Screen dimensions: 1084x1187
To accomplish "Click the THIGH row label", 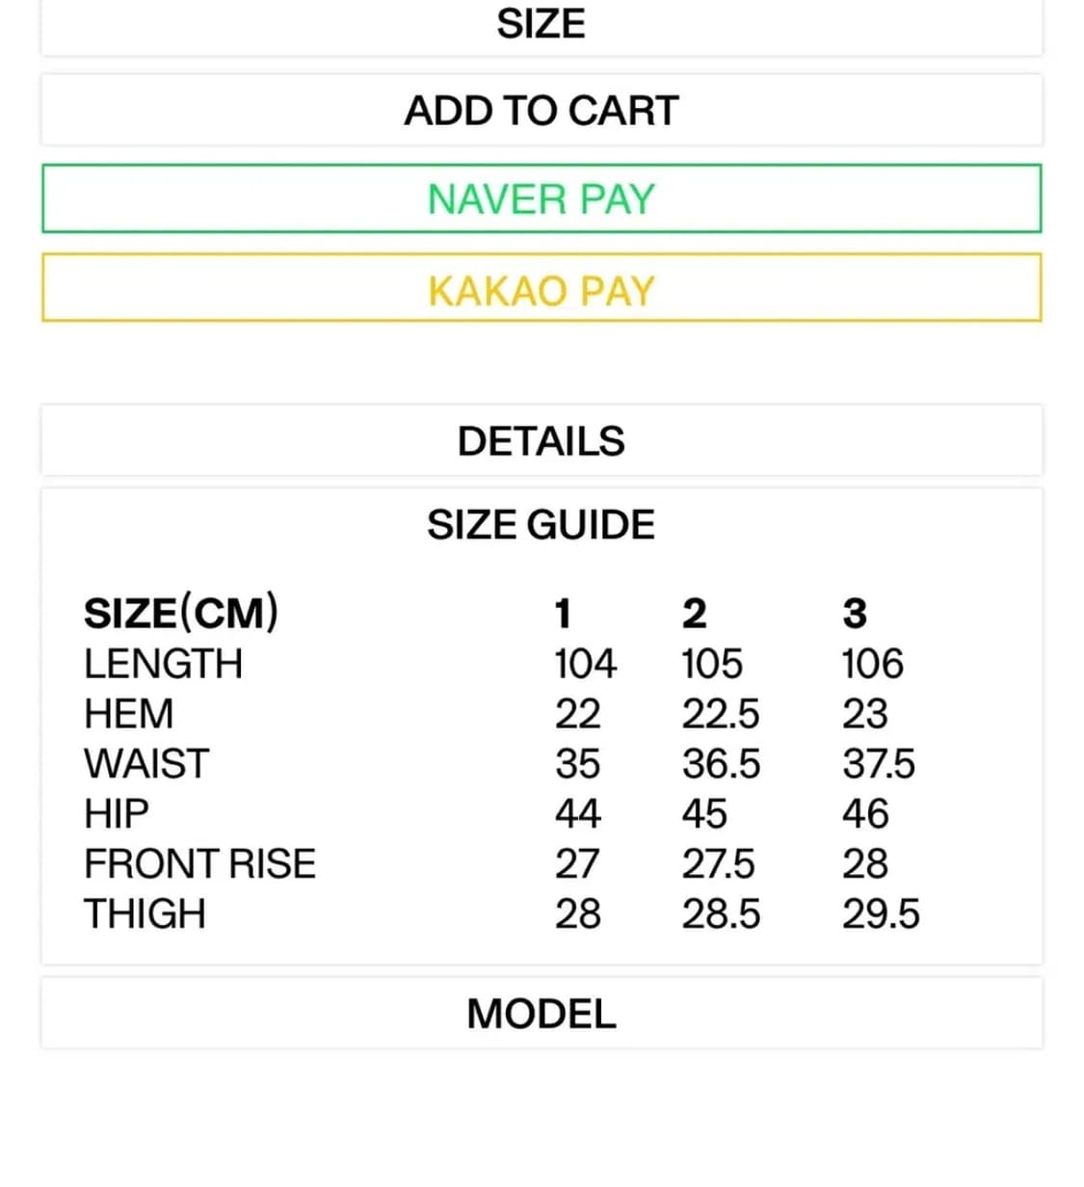I will (x=145, y=914).
